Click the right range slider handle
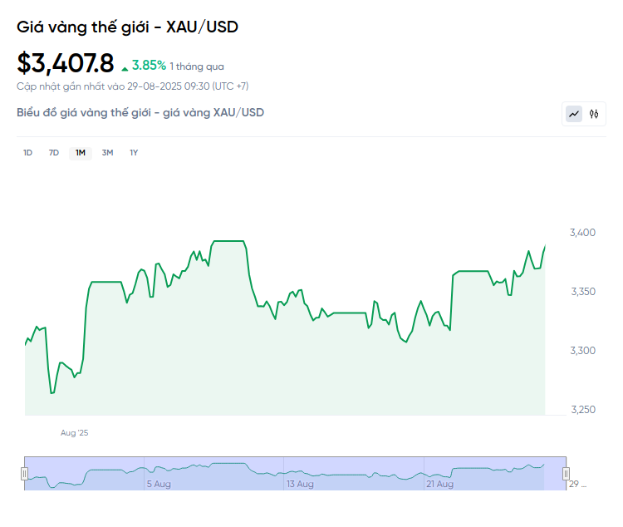Image resolution: width=623 pixels, height=527 pixels. pos(567,474)
